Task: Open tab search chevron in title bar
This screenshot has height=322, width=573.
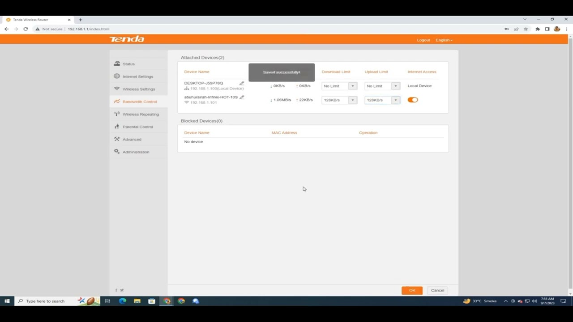Action: click(525, 19)
